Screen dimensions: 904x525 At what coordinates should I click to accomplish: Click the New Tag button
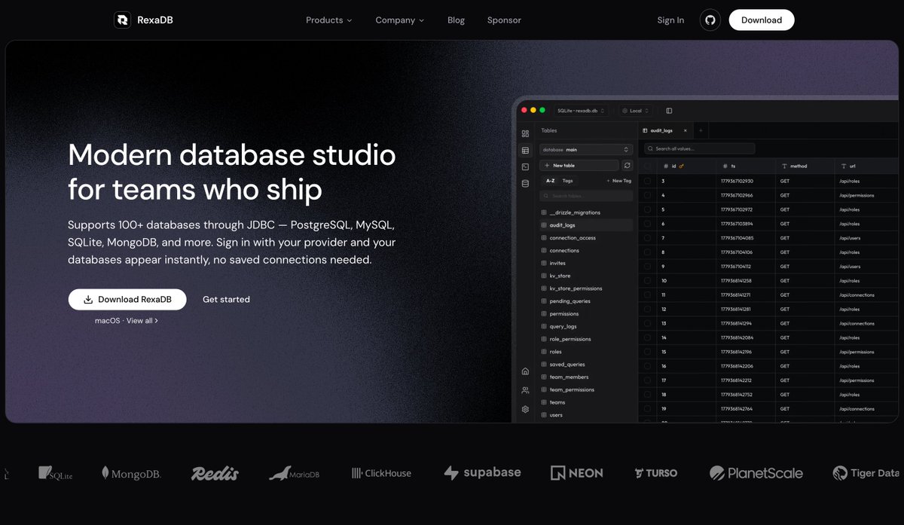(x=619, y=181)
